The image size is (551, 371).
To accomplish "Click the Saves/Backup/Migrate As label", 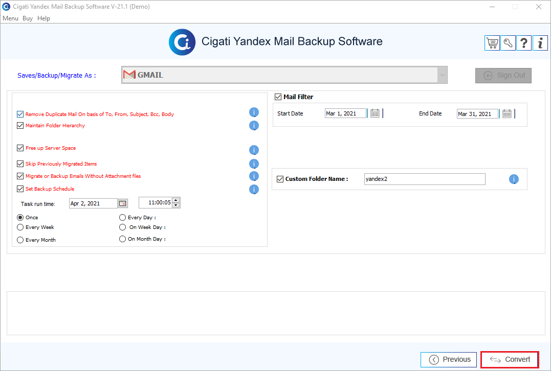I will coord(57,76).
